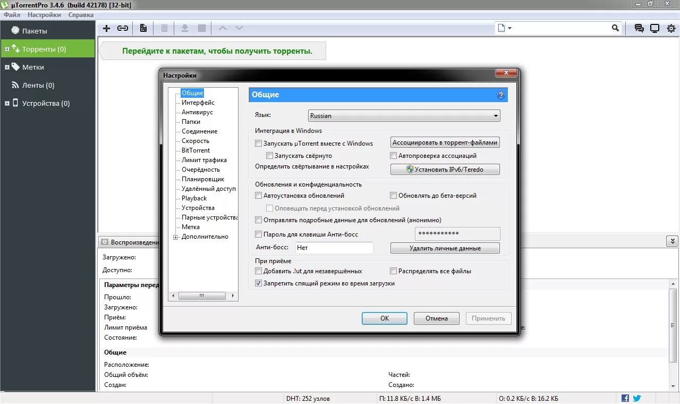The height and width of the screenshot is (404, 680).
Task: Click the Ленты RSS icon in sidebar
Action: tap(15, 85)
